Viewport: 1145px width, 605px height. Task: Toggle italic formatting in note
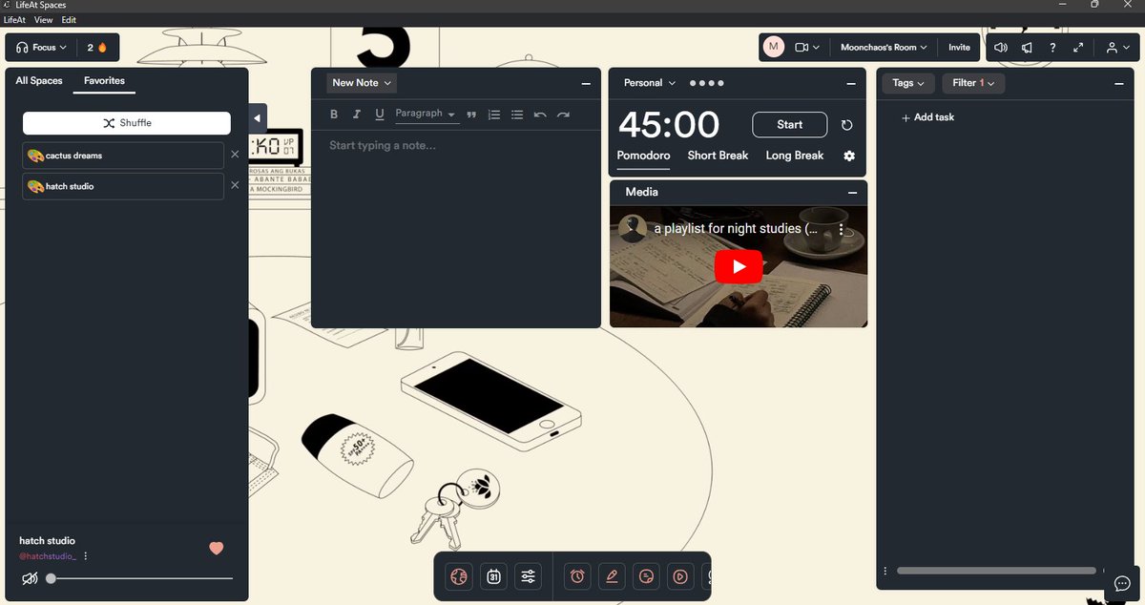tap(357, 115)
